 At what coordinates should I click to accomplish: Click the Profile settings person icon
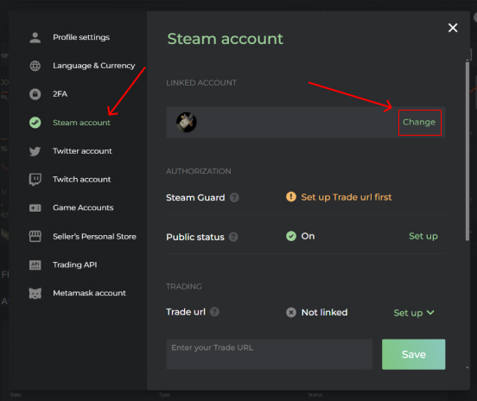tap(35, 37)
